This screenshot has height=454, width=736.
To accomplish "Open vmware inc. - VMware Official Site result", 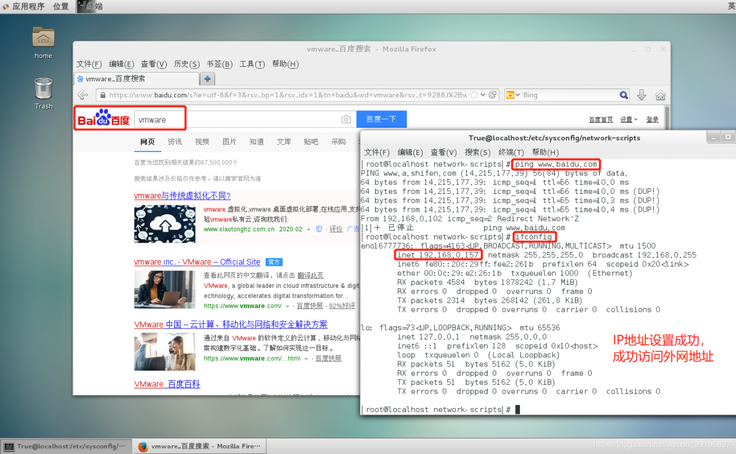I will (x=197, y=262).
